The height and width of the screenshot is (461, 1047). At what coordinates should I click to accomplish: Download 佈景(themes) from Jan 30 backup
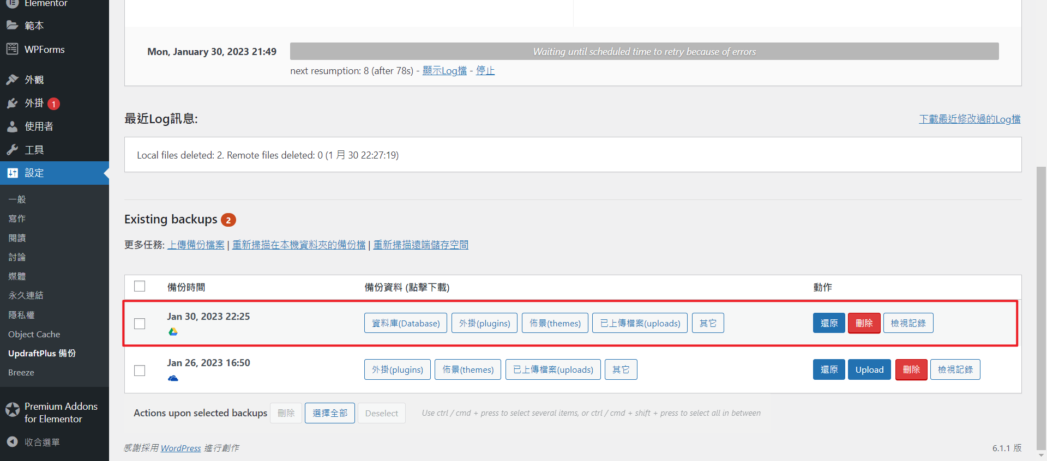(x=555, y=323)
